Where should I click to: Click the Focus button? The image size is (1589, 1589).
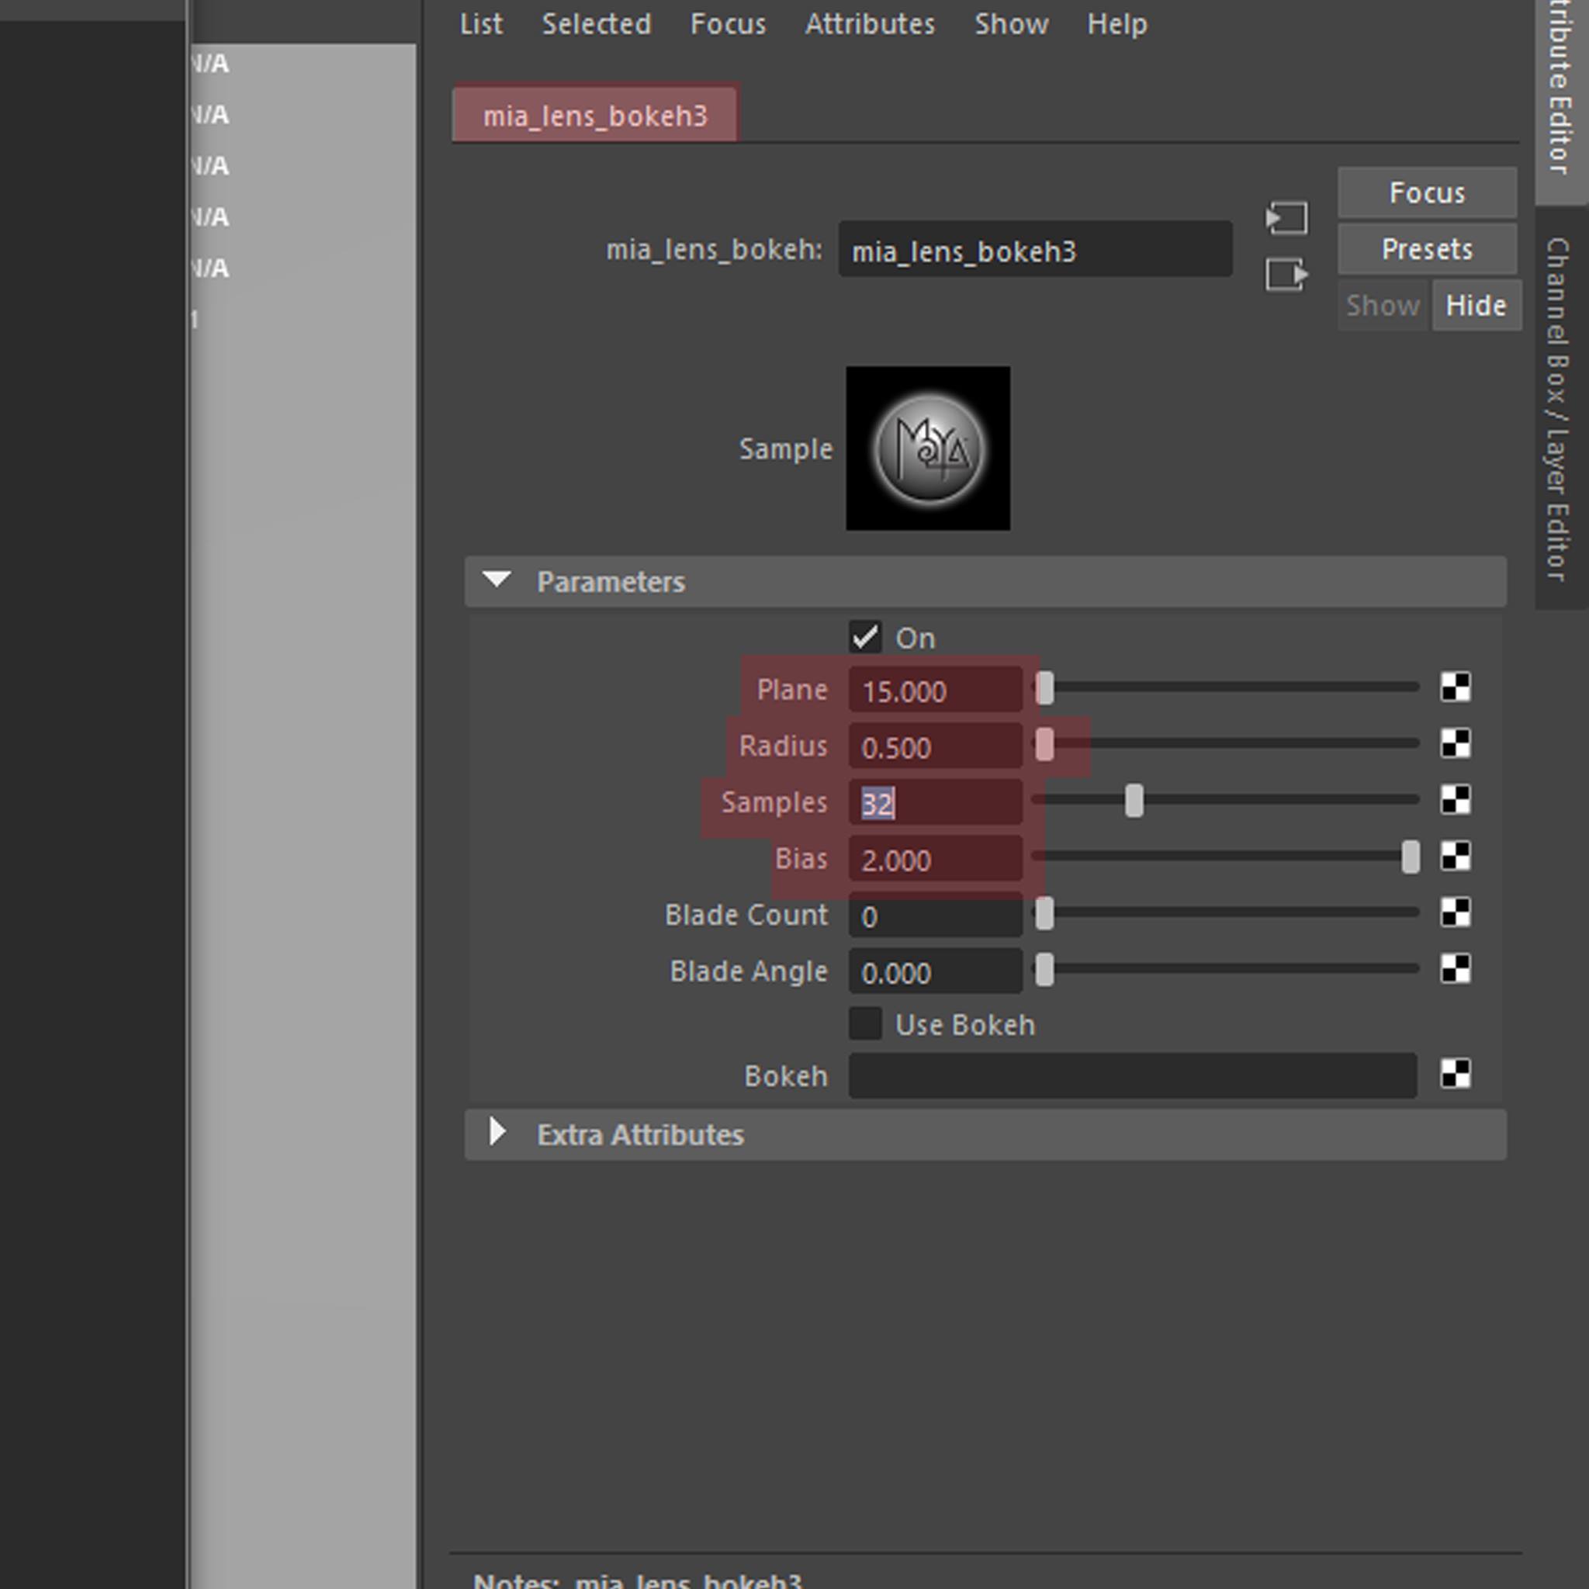(x=1426, y=193)
